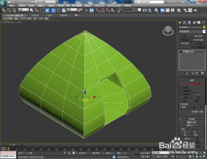207x159 pixels.
Task: Click the time slider 0/100 handle
Action: (12, 145)
